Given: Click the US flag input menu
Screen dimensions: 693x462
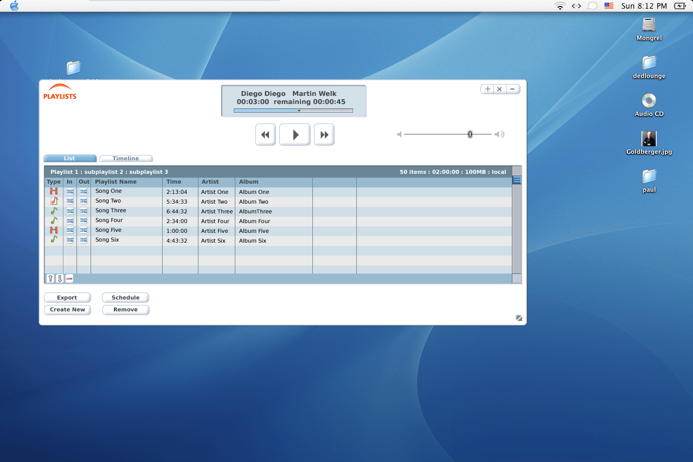Looking at the screenshot, I should (x=609, y=6).
